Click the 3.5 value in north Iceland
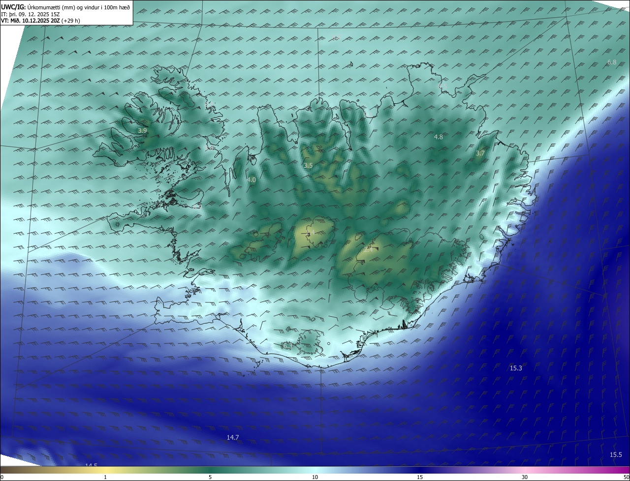Viewport: 630px width, 481px height. tap(308, 166)
